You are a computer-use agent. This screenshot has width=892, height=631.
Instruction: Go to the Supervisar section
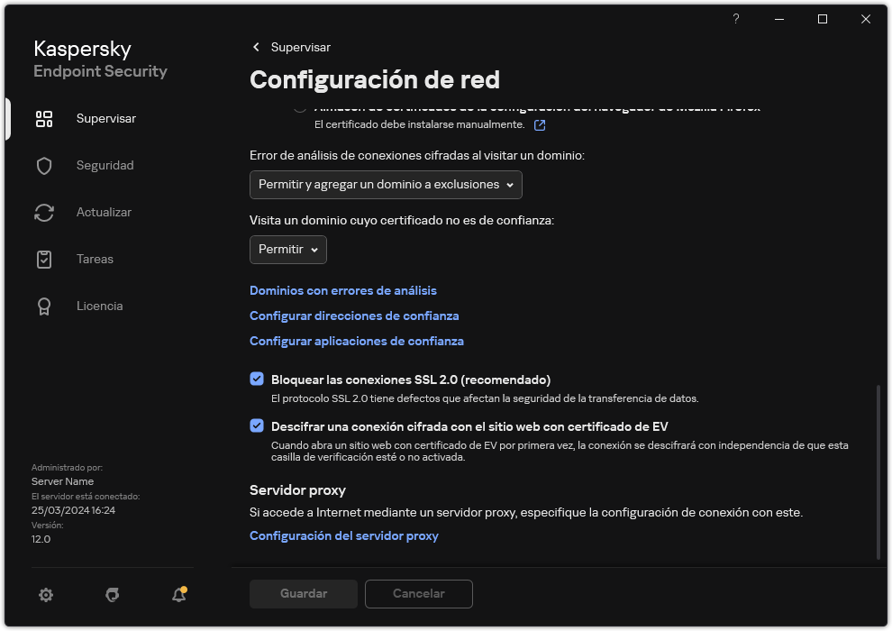pos(106,118)
